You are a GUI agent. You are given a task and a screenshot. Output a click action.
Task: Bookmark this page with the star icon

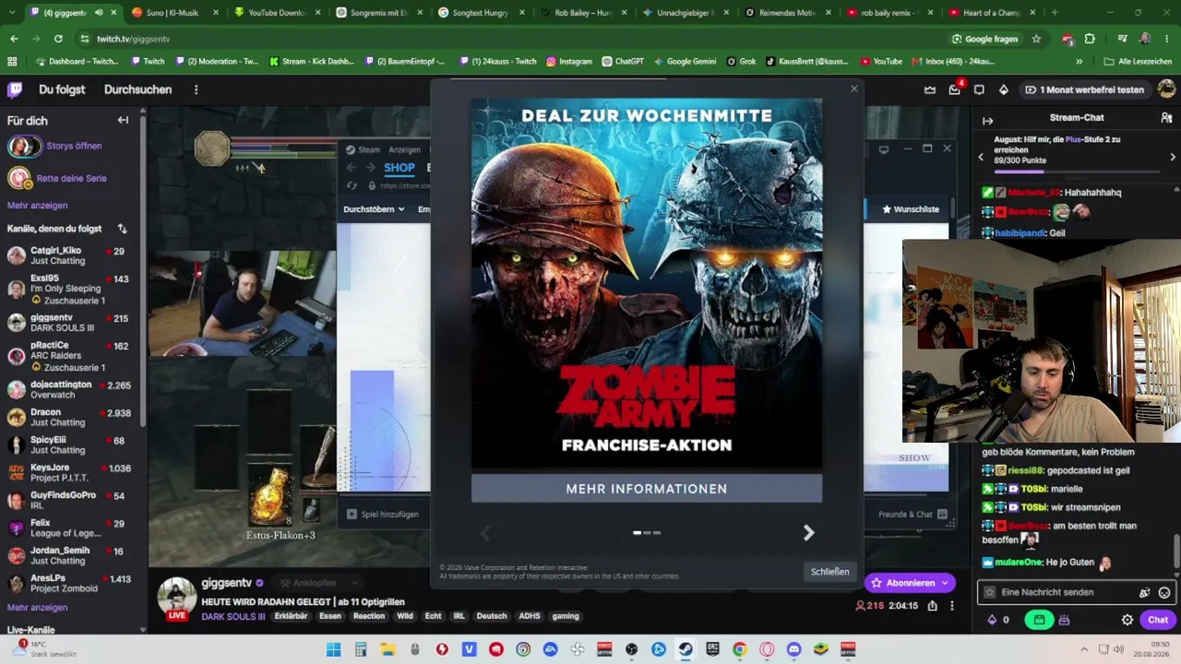pos(1036,39)
